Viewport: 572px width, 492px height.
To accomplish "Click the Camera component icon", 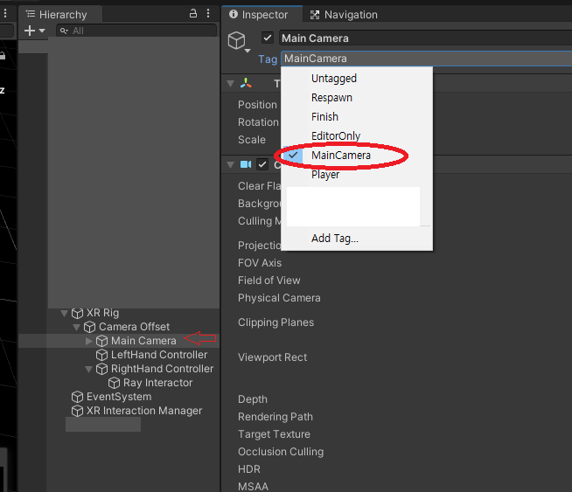I will click(x=246, y=164).
